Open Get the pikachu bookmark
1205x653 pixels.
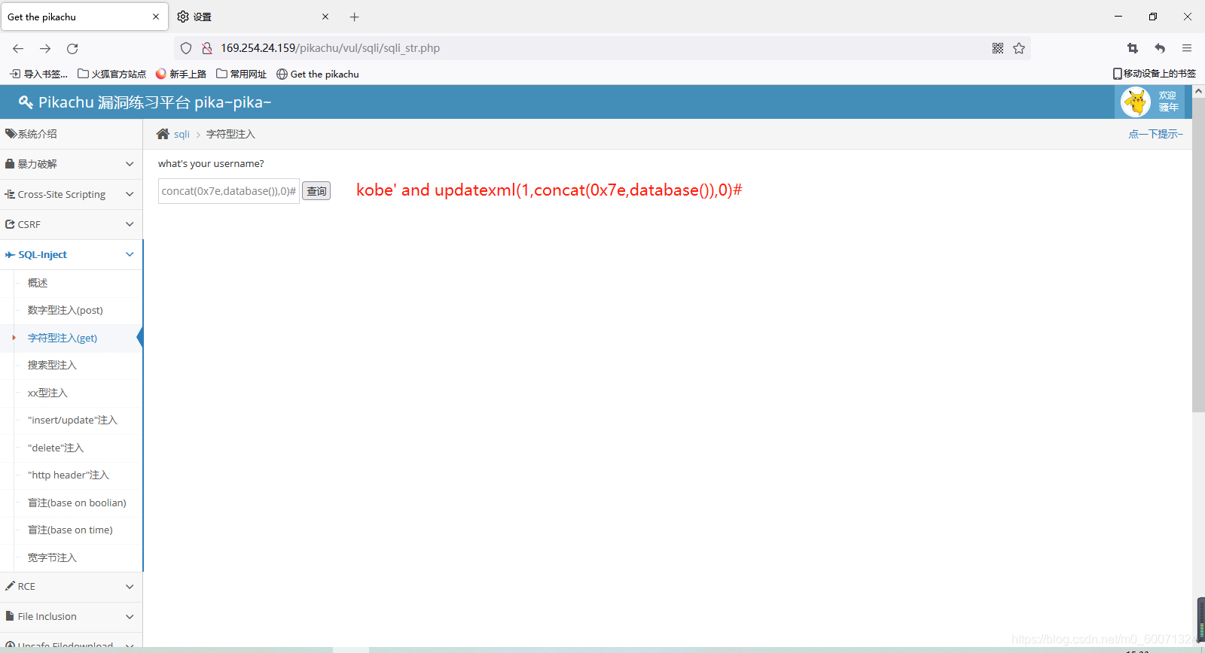pos(318,74)
